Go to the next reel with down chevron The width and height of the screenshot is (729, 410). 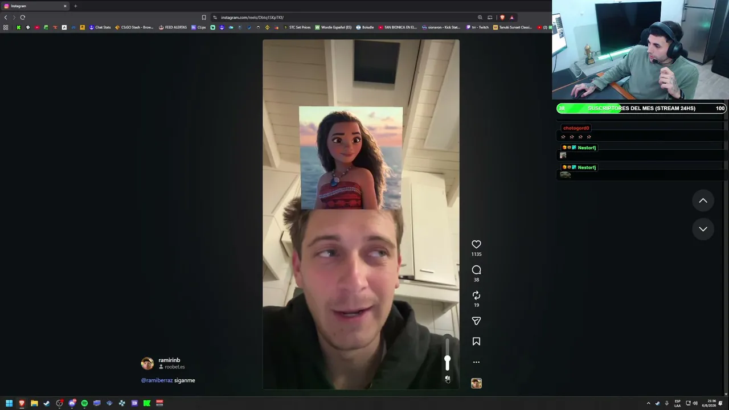[703, 229]
